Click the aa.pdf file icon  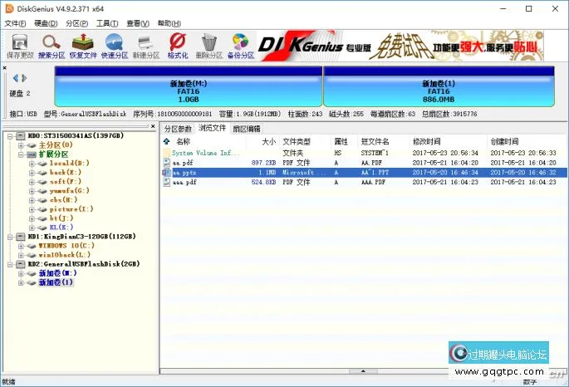click(167, 163)
